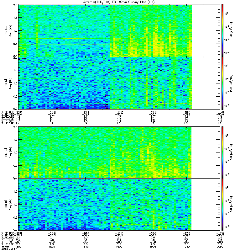Click the 'THC B⊥ freq [Hz]' axis label
The image size is (235, 251).
click(8, 152)
